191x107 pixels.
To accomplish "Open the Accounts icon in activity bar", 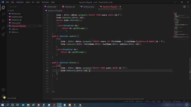I will click(3, 90).
